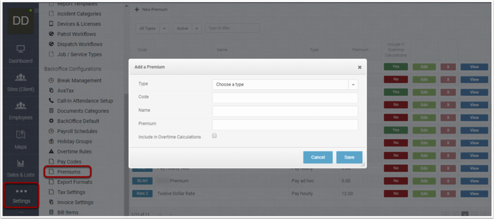The height and width of the screenshot is (219, 494).
Task: Select Holiday Groups menu item
Action: tap(75, 141)
